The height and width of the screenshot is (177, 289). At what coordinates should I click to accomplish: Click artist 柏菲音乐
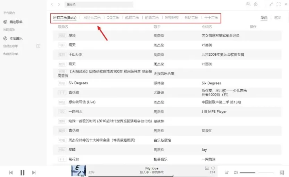160,159
